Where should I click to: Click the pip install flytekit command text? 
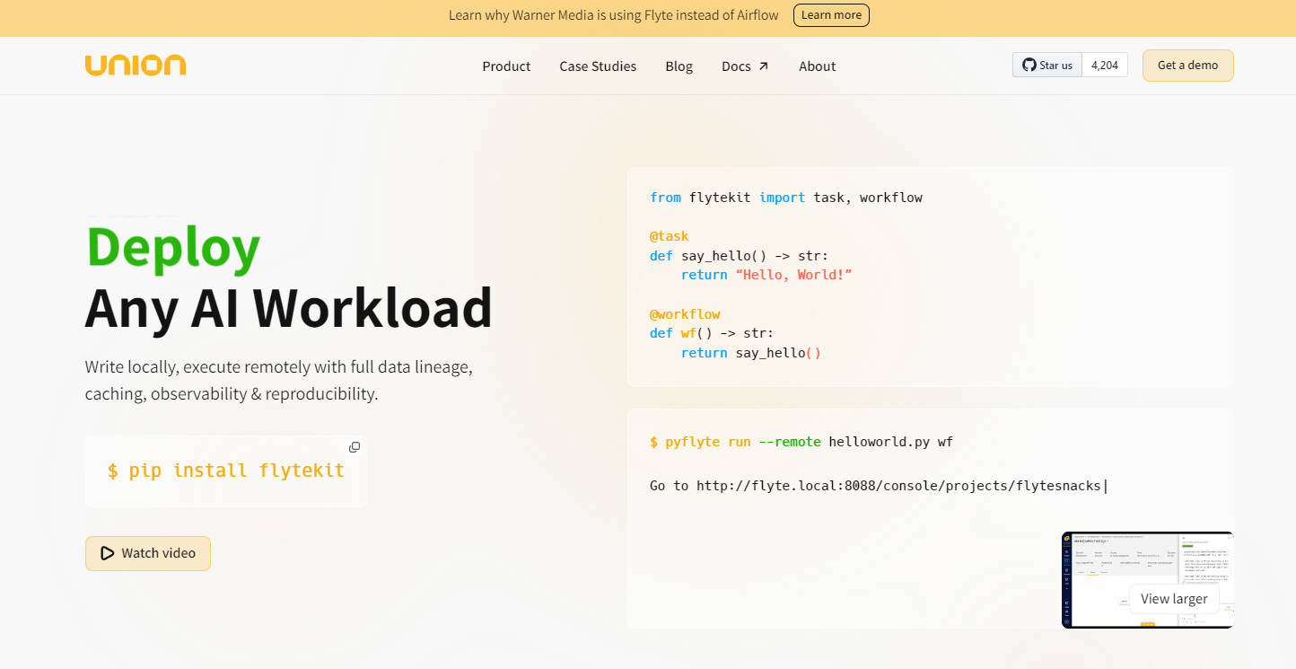coord(226,471)
